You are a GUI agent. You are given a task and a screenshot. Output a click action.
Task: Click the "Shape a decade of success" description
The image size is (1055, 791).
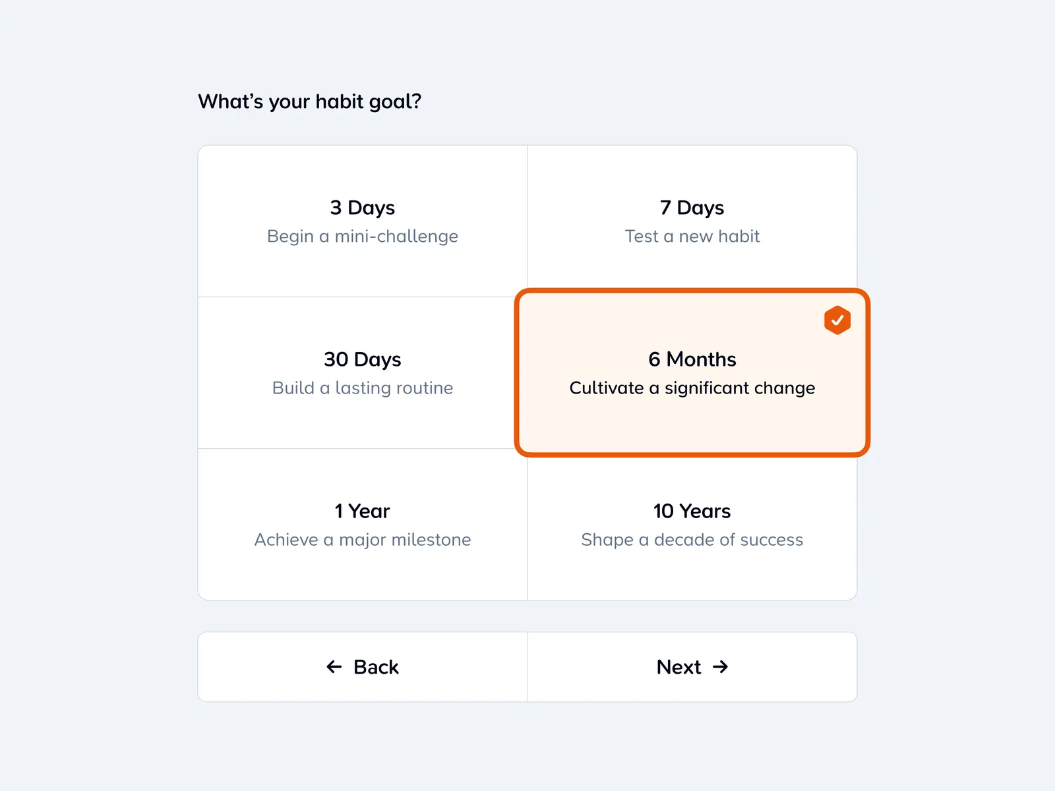pos(692,540)
